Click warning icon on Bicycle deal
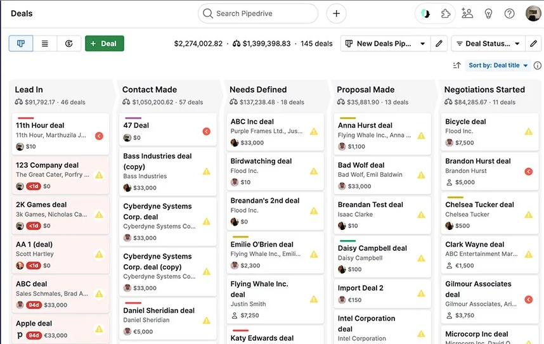The width and height of the screenshot is (544, 344). (528, 131)
